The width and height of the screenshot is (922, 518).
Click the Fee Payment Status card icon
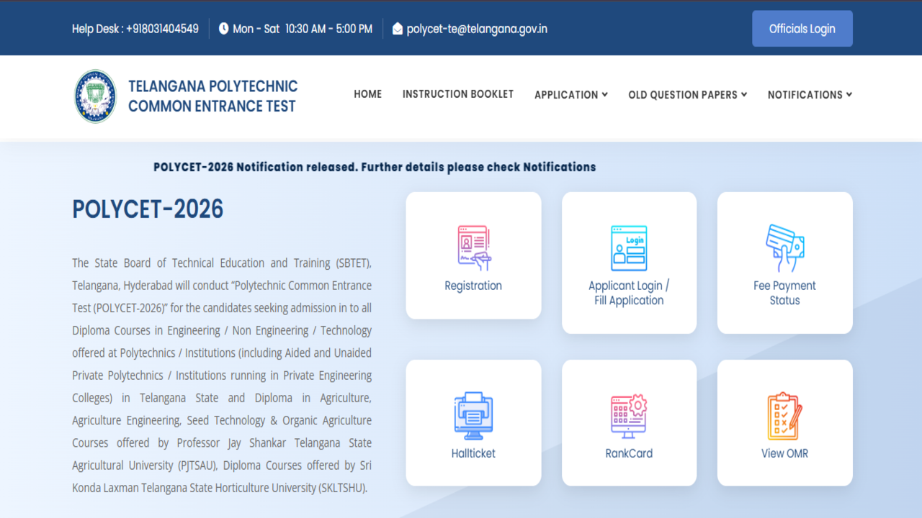click(x=784, y=247)
